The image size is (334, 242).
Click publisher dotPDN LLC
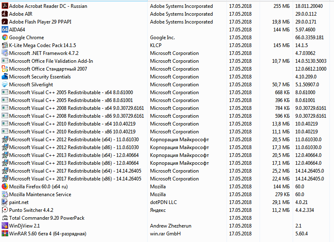tap(163, 202)
